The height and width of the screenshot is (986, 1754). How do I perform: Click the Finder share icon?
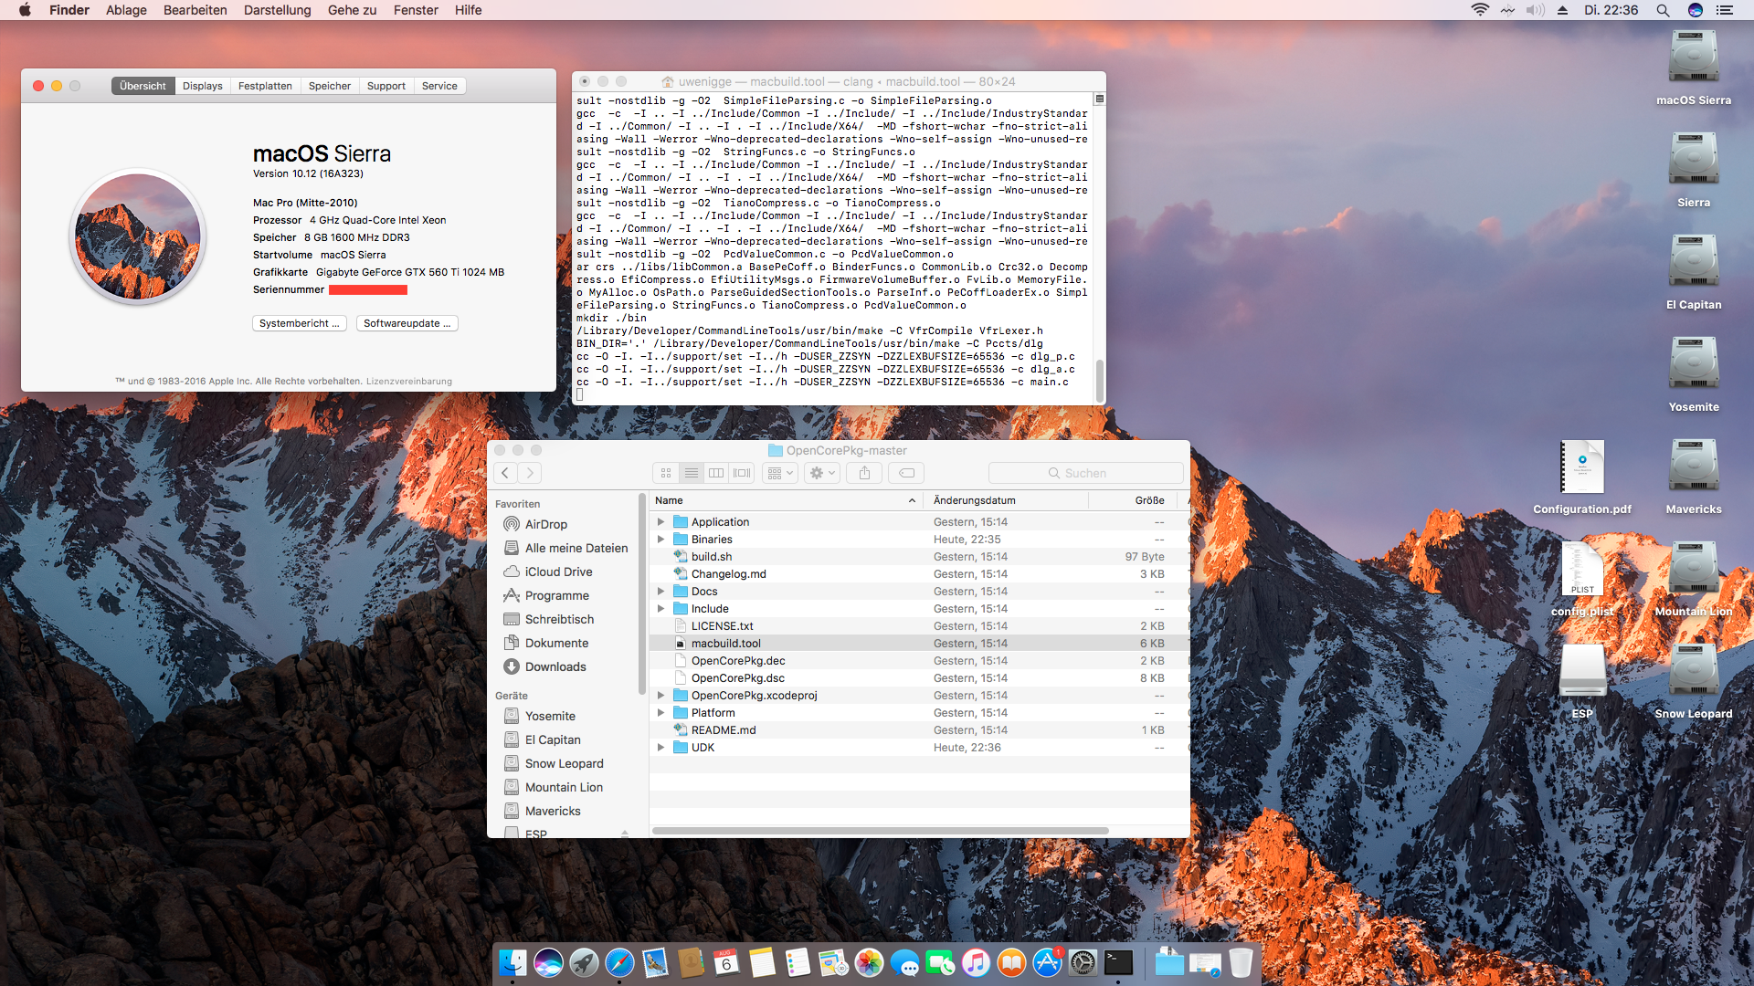click(864, 473)
